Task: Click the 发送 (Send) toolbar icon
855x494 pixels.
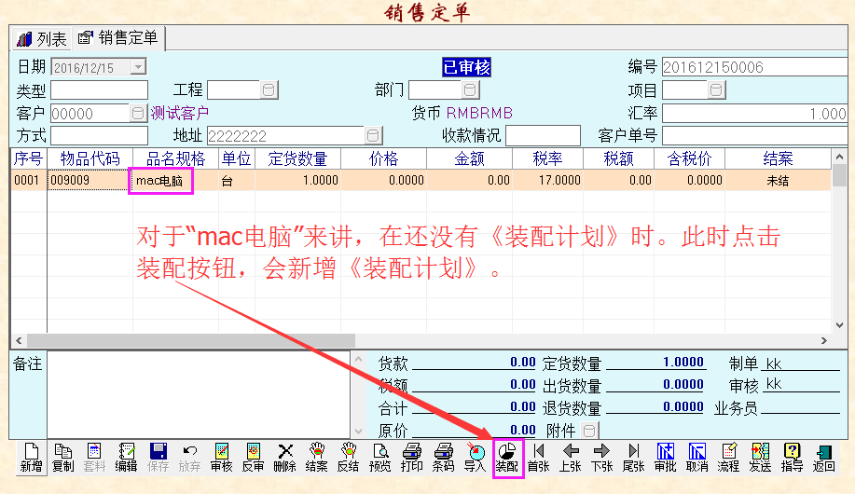Action: (x=760, y=458)
